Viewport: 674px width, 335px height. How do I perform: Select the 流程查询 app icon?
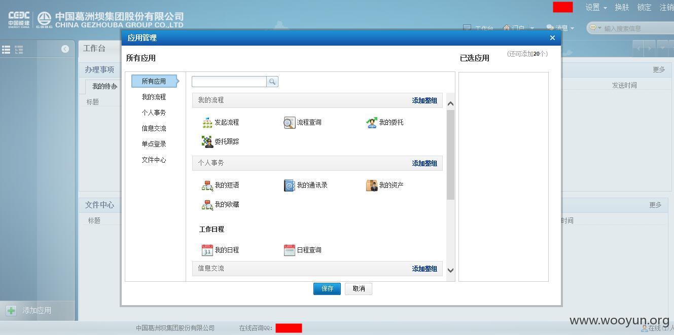point(290,122)
